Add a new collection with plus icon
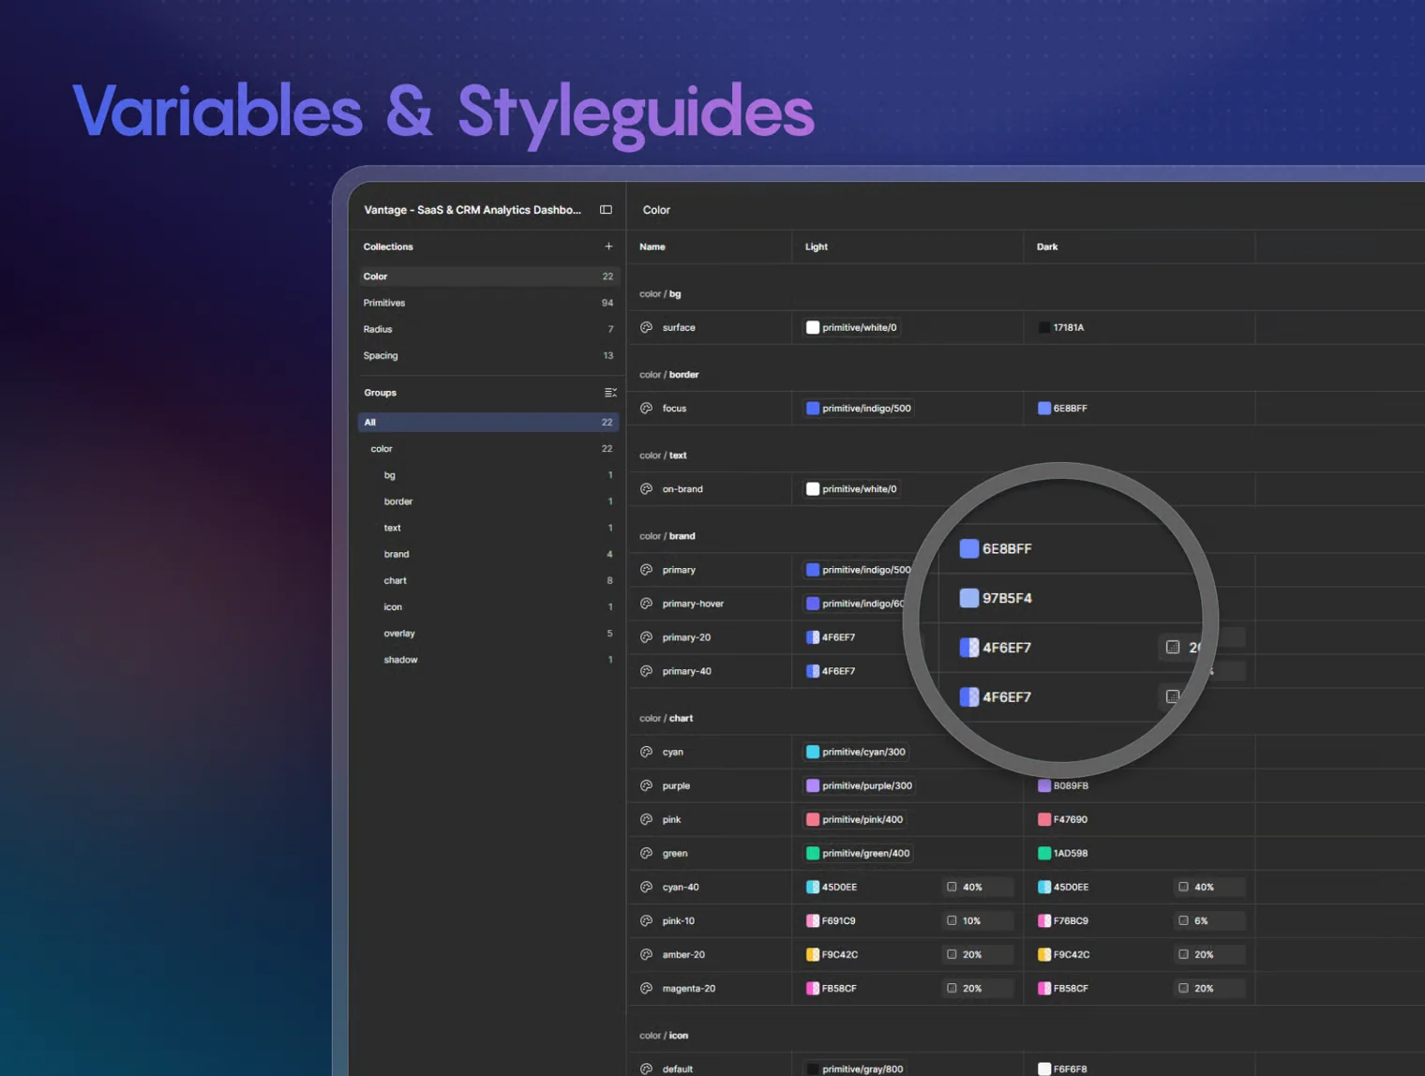This screenshot has width=1425, height=1076. pos(608,247)
